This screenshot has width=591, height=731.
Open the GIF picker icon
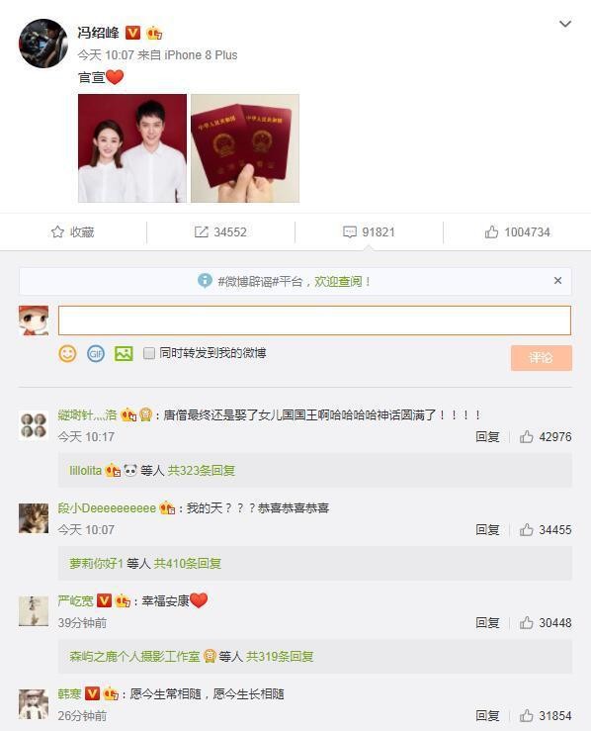click(96, 354)
